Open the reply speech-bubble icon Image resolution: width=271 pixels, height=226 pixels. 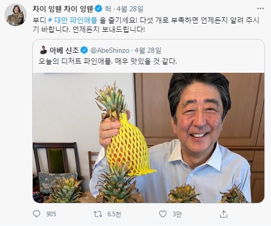(x=37, y=214)
